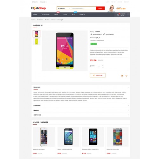Click the Add to Cart button
Viewport: 159px width, 159px height.
coord(98,75)
